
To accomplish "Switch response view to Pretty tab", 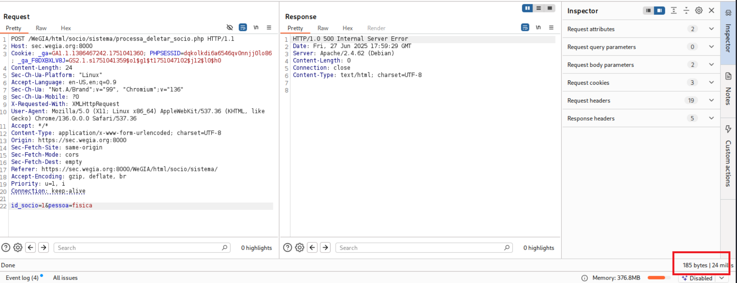I will (x=295, y=28).
